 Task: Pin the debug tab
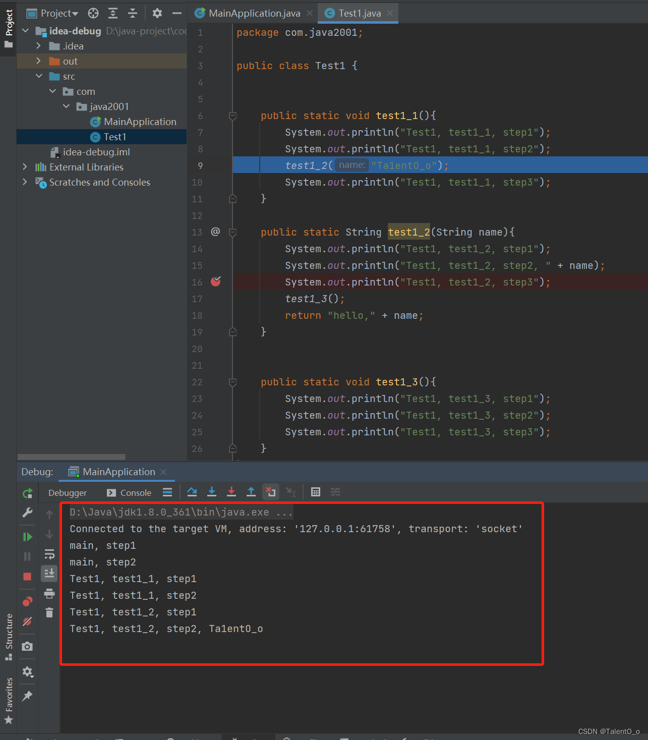pos(28,696)
